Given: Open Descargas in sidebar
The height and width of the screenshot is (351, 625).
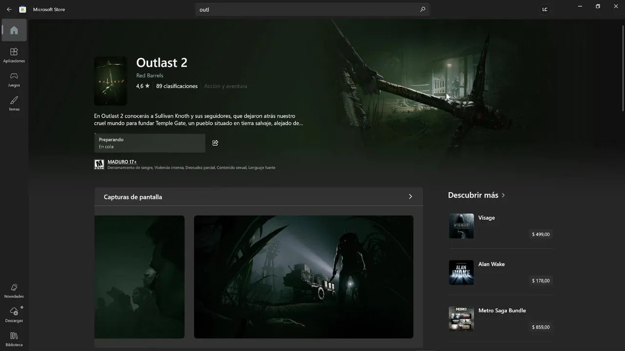Looking at the screenshot, I should click(x=14, y=315).
